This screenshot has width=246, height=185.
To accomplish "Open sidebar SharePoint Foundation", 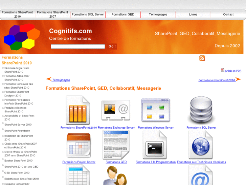I will click(x=17, y=131).
